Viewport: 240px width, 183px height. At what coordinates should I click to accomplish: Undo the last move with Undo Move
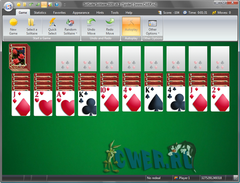[91, 27]
